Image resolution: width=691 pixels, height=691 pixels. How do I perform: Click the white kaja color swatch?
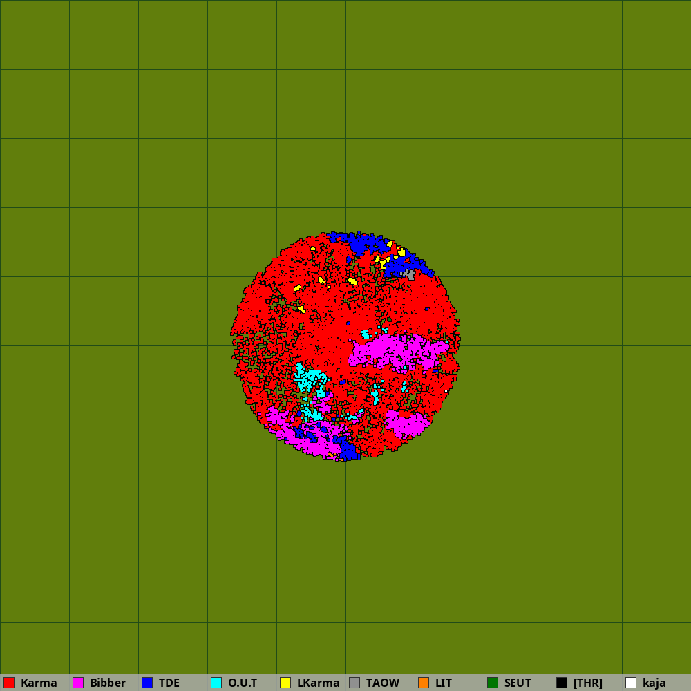[631, 683]
